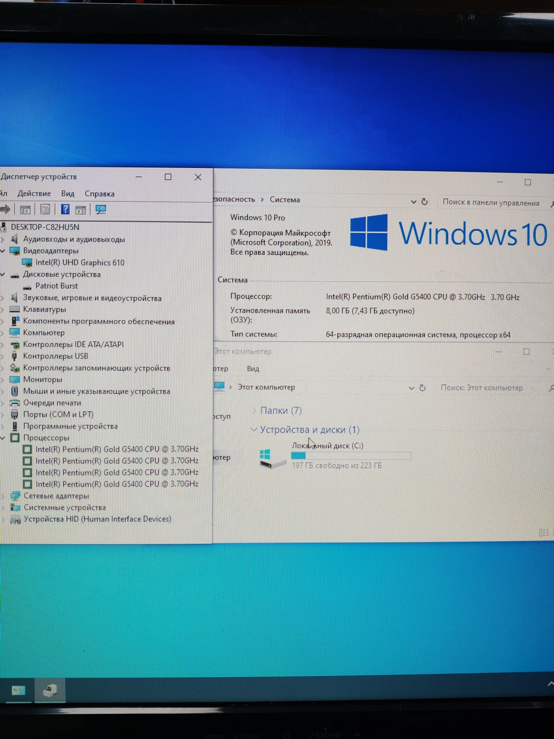The height and width of the screenshot is (739, 554).
Task: Click Система breadcrumb in Control Panel
Action: [285, 200]
